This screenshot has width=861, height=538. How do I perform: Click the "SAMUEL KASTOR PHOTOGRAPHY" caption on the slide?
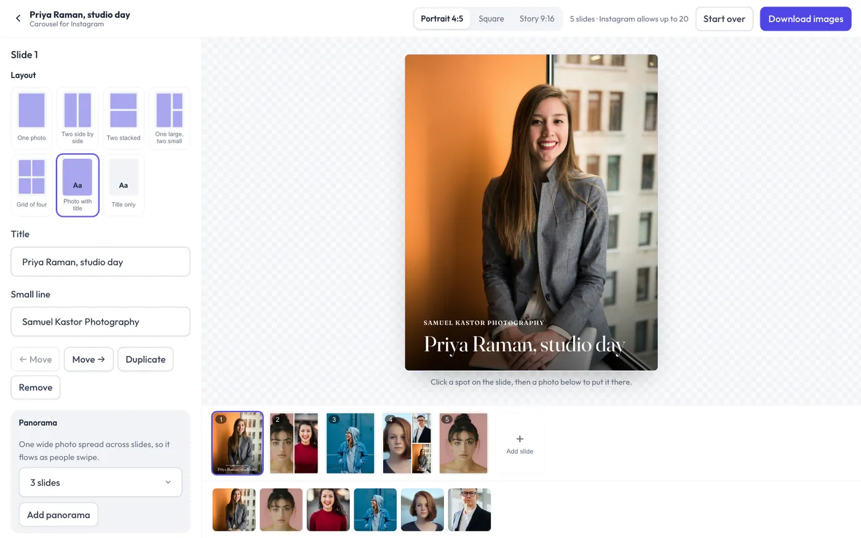484,323
